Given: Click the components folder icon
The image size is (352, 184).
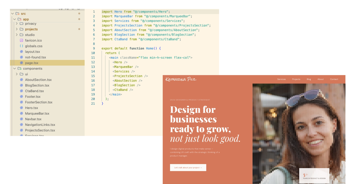Looking at the screenshot, I should click(x=20, y=69).
